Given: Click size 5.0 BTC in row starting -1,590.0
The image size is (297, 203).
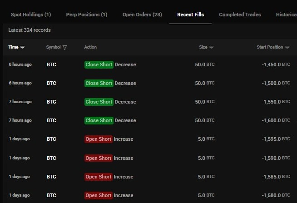Looking at the screenshot, I should pyautogui.click(x=206, y=158).
